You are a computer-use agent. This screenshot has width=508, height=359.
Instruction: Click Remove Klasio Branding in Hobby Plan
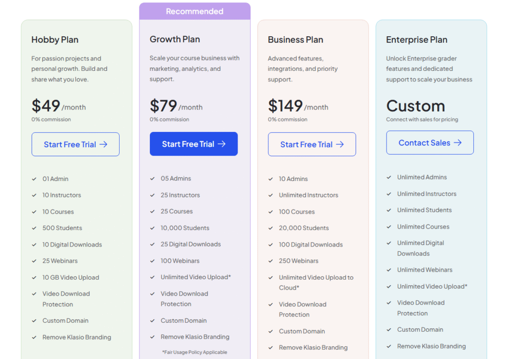(77, 337)
